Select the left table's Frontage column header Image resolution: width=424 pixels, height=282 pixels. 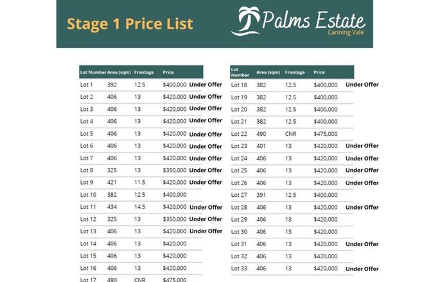pyautogui.click(x=144, y=72)
